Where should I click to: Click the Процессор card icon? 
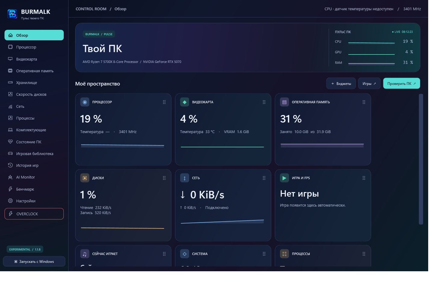85,102
